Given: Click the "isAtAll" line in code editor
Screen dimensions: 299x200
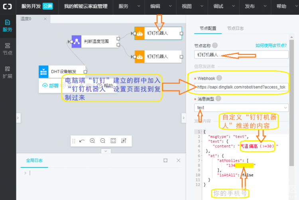Looking at the screenshot, I should point(235,175).
